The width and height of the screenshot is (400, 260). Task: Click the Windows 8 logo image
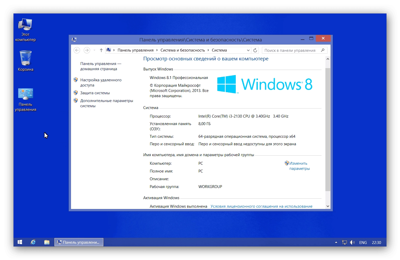point(265,84)
